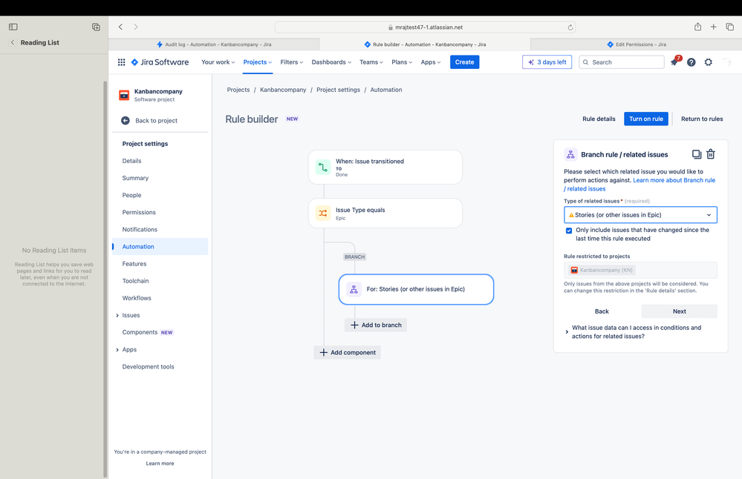This screenshot has width=742, height=479.
Task: Switch to the Audit log browser tab
Action: 214,44
